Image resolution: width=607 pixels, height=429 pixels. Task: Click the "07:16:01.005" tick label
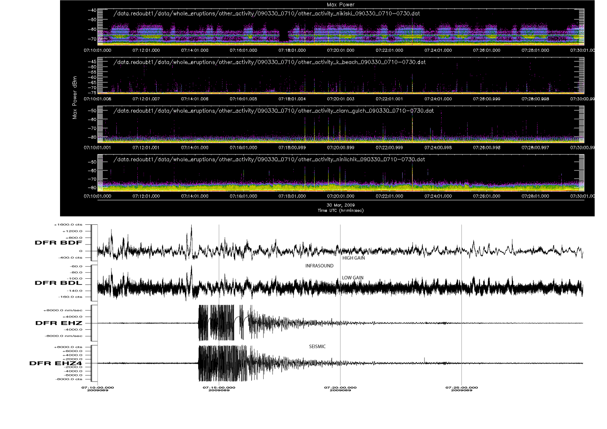[243, 99]
